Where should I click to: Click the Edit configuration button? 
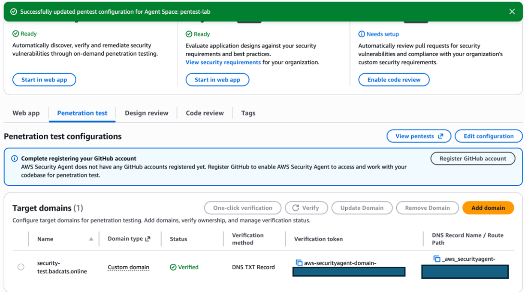488,136
